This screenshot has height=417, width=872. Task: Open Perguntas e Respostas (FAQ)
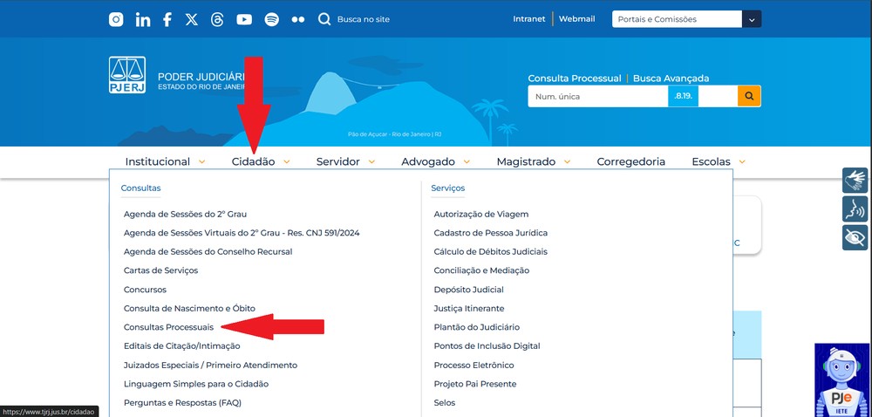[x=182, y=403]
